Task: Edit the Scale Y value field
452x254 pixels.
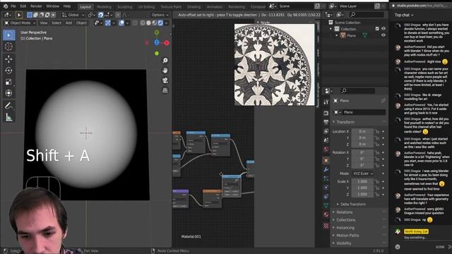Action: point(362,188)
